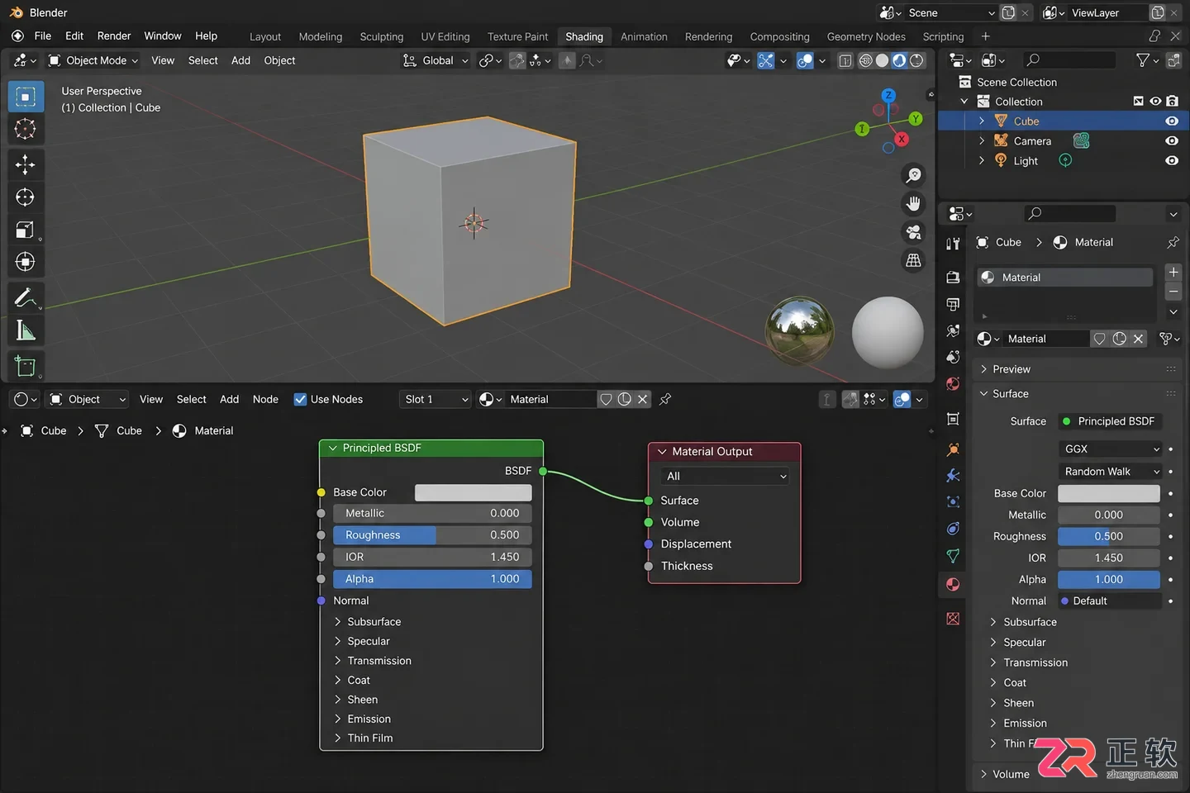Click the outliner search field

[1069, 60]
